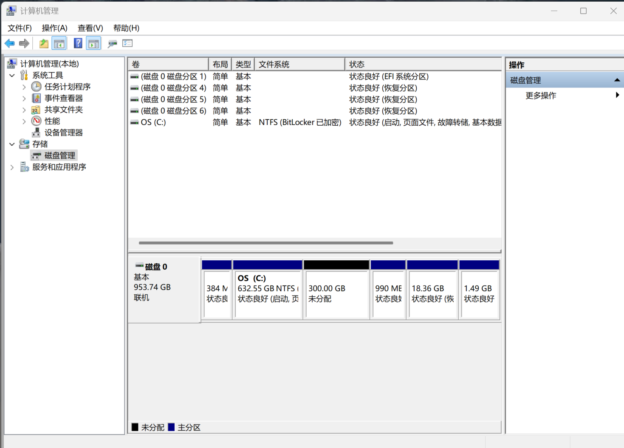Click the 状态 column header

pyautogui.click(x=423, y=65)
